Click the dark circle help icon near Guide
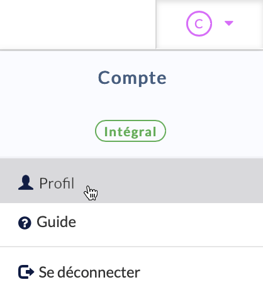The width and height of the screenshot is (263, 299). tap(25, 223)
